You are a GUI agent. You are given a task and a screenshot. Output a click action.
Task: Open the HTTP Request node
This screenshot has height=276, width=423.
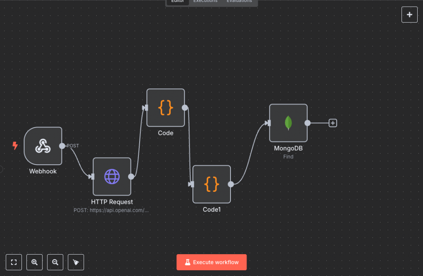click(112, 177)
